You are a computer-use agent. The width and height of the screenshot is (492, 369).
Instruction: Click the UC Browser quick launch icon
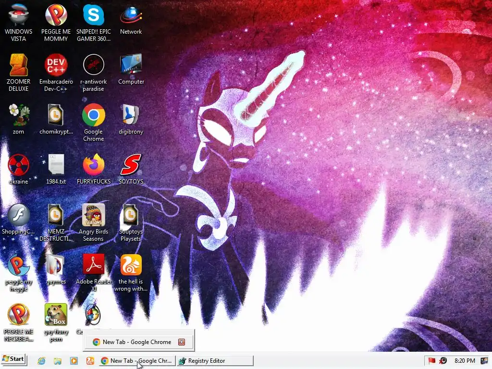90,361
